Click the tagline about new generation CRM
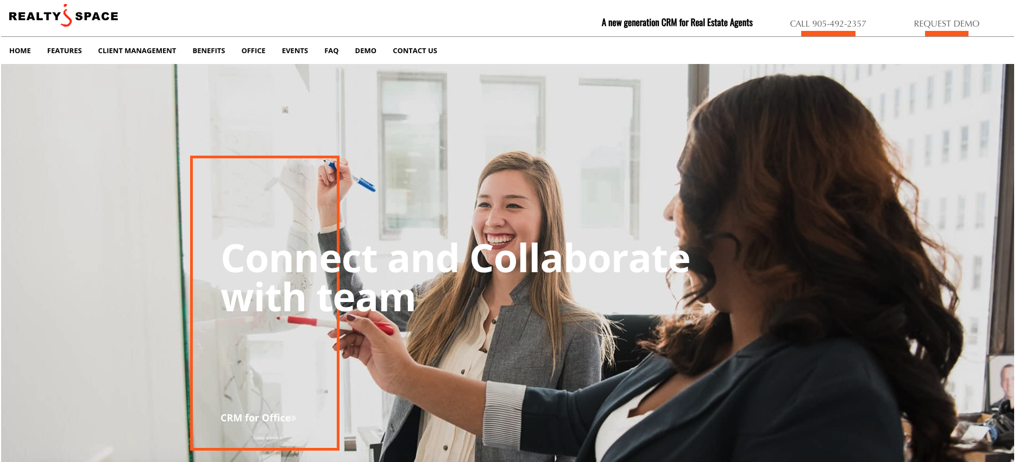Screen dimensions: 1019x462 [x=677, y=23]
